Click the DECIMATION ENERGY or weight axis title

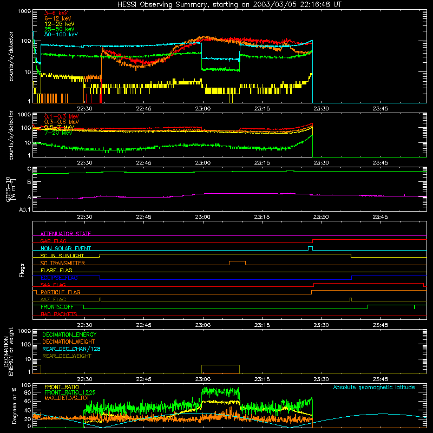coord(8,351)
